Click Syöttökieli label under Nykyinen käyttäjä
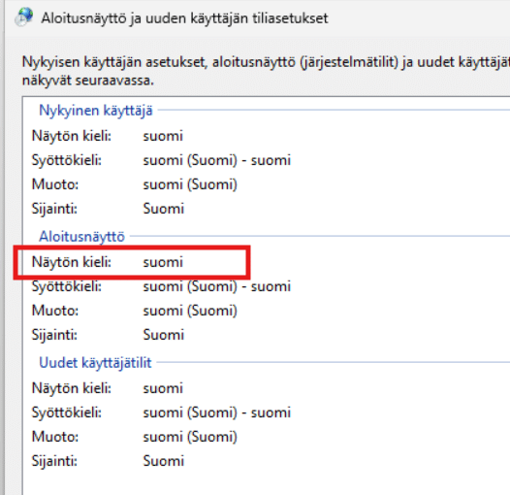Image resolution: width=510 pixels, height=495 pixels. 66,160
